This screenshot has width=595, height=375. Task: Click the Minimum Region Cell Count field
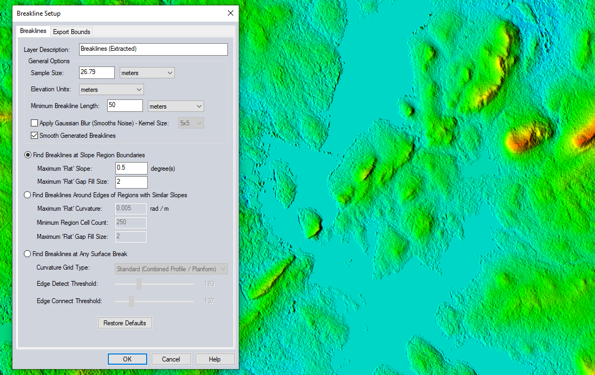click(131, 223)
